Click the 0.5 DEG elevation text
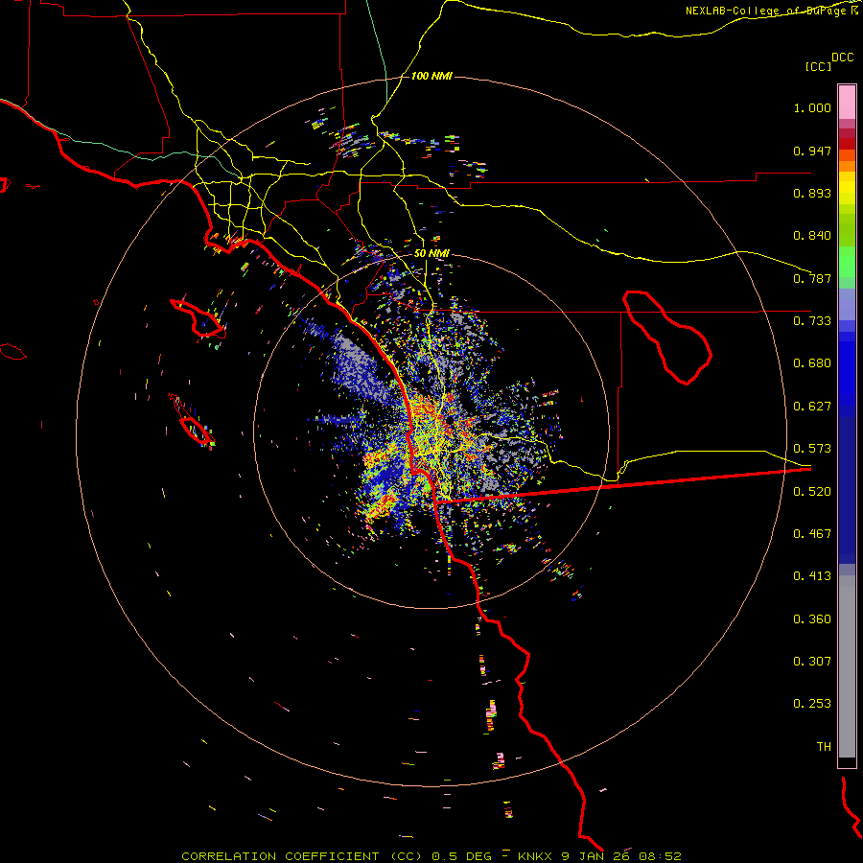The image size is (863, 863). click(461, 856)
